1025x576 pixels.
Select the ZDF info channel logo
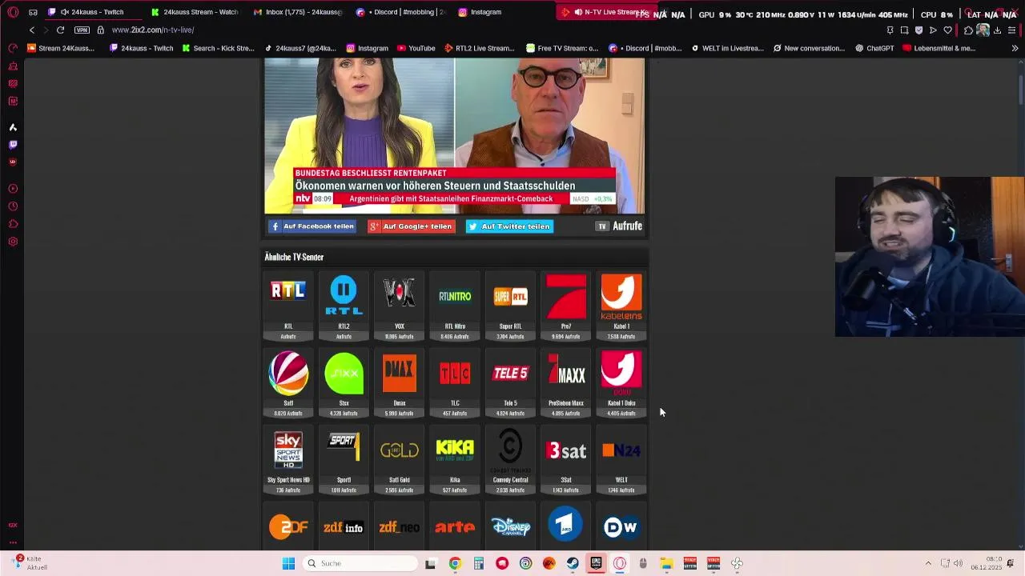344,527
